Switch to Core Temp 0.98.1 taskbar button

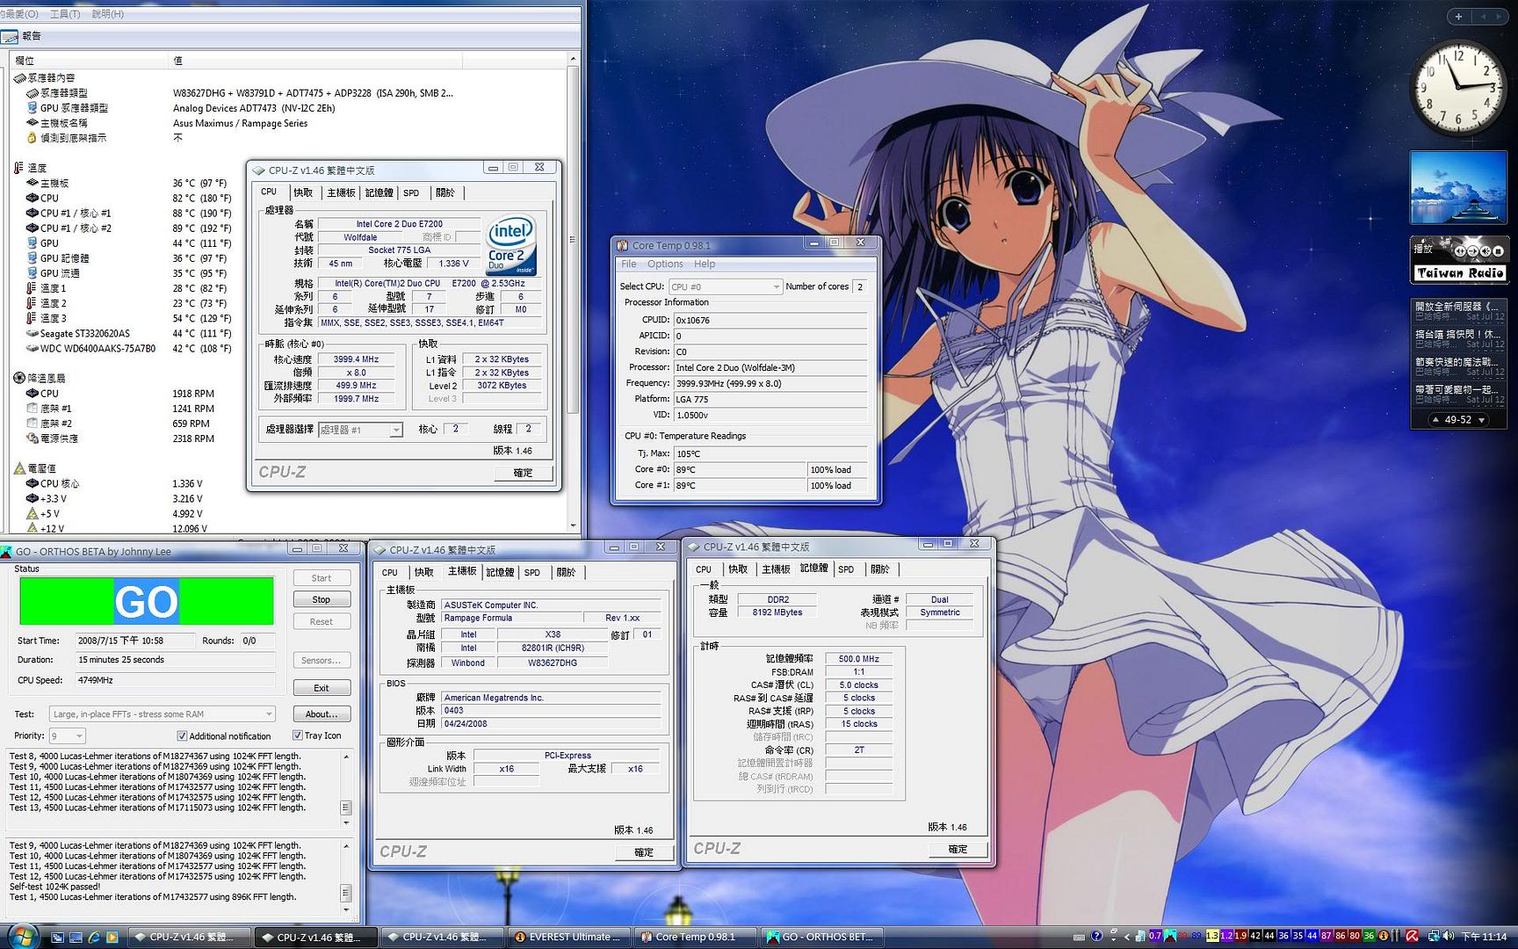696,938
